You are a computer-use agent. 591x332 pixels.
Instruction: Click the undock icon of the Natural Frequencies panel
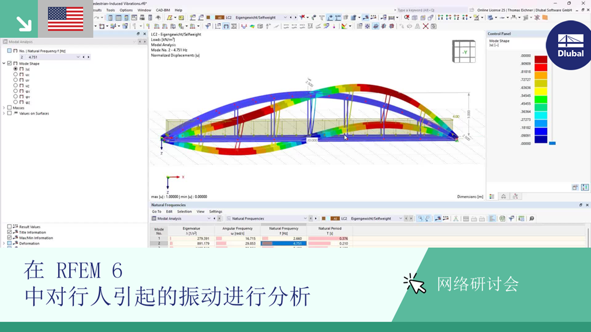point(581,205)
